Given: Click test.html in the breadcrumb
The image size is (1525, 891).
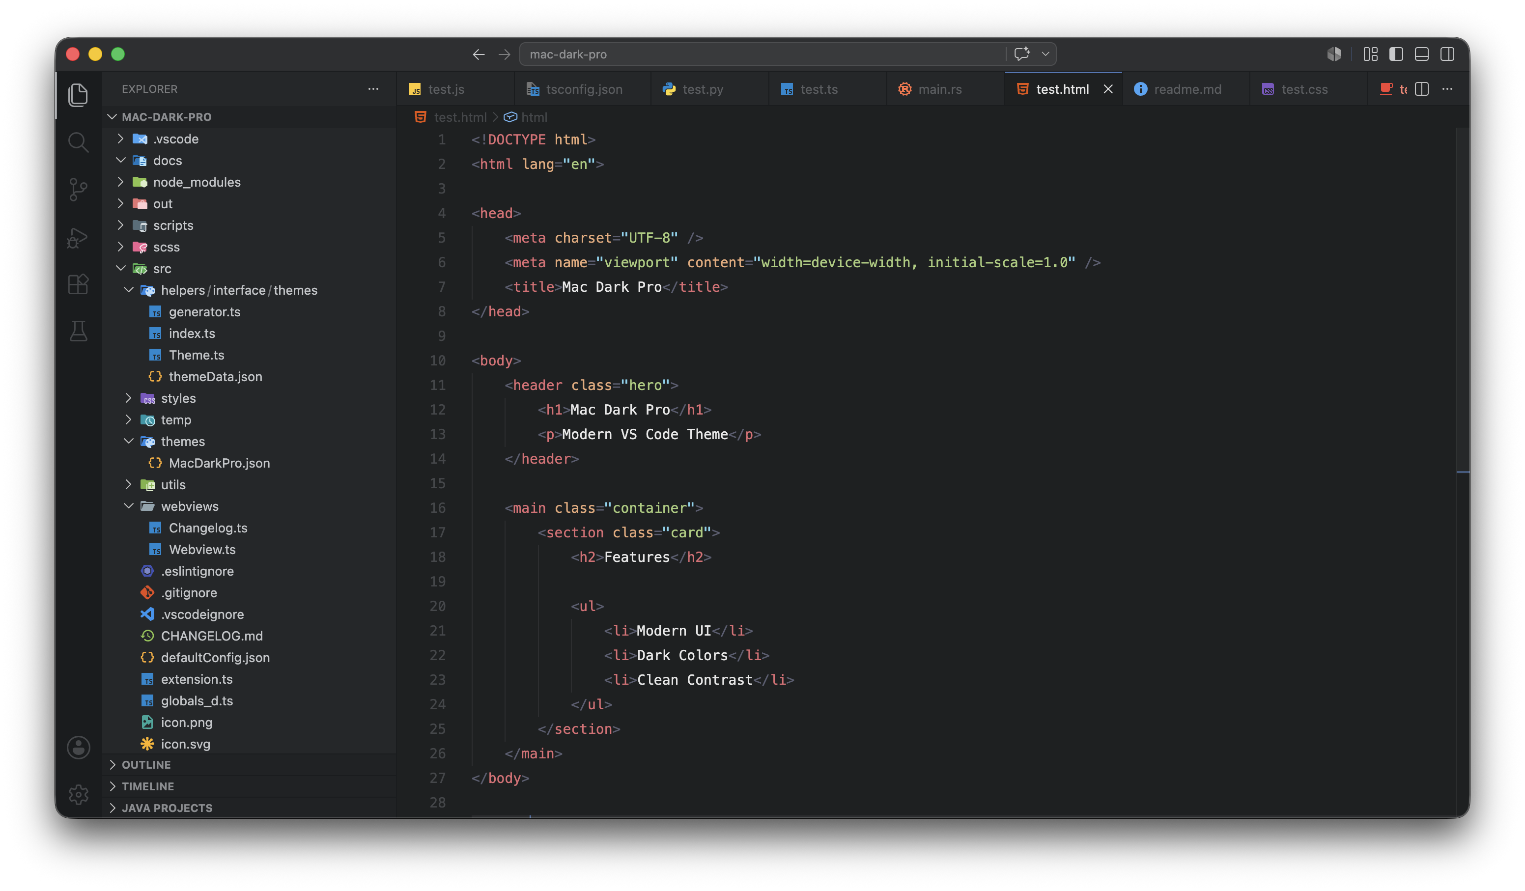Looking at the screenshot, I should 460,117.
